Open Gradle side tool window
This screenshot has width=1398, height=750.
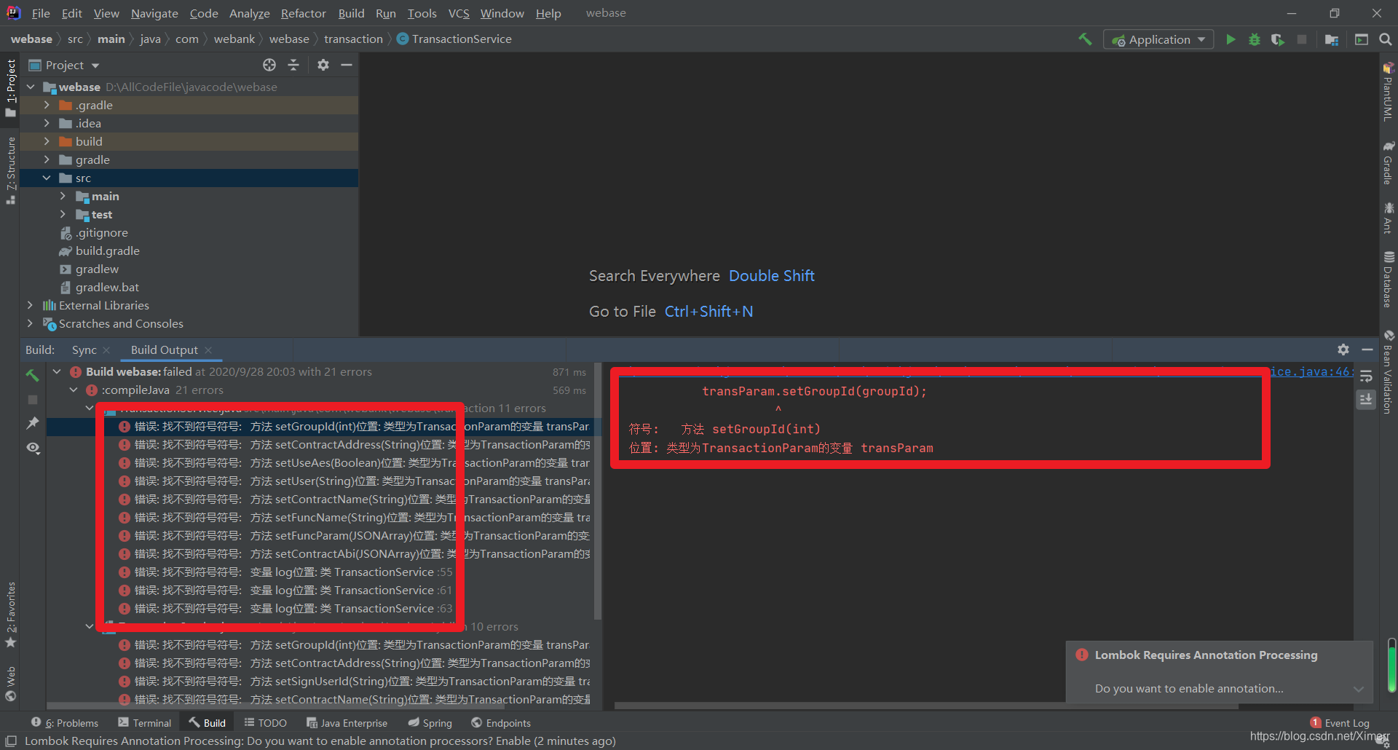click(1388, 162)
